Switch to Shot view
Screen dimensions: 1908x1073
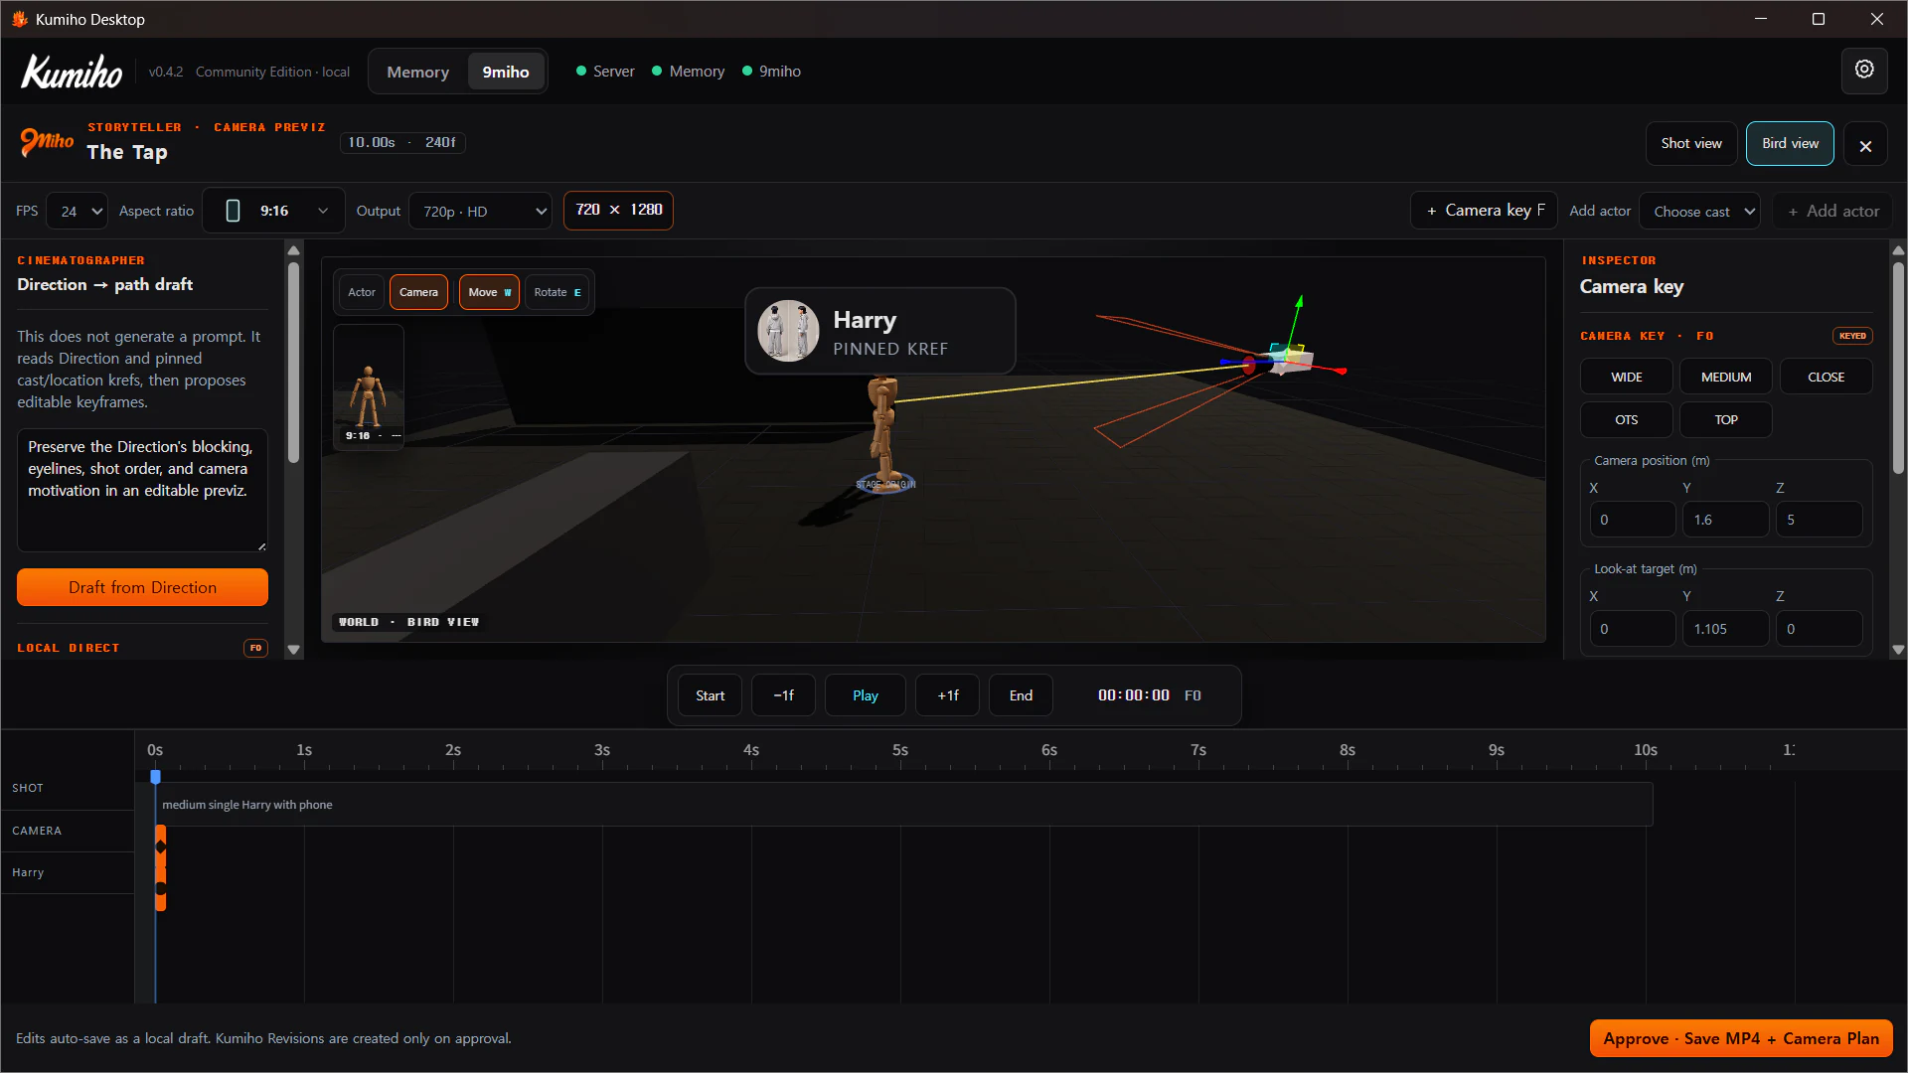coord(1691,144)
